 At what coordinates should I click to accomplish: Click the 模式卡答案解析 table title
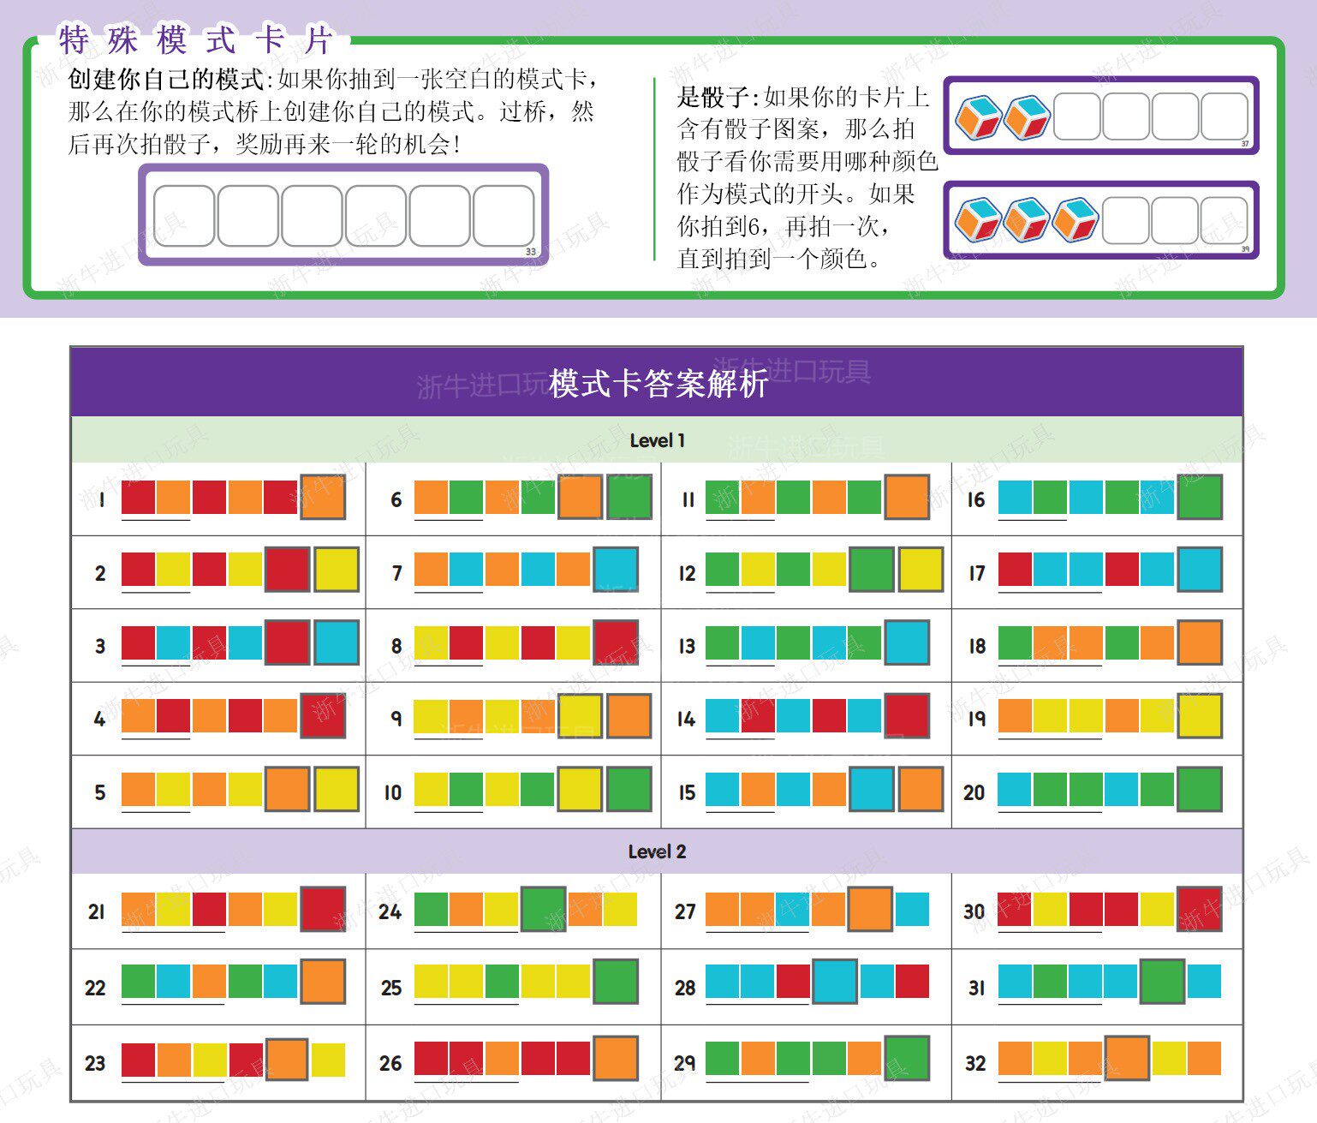pos(658,384)
